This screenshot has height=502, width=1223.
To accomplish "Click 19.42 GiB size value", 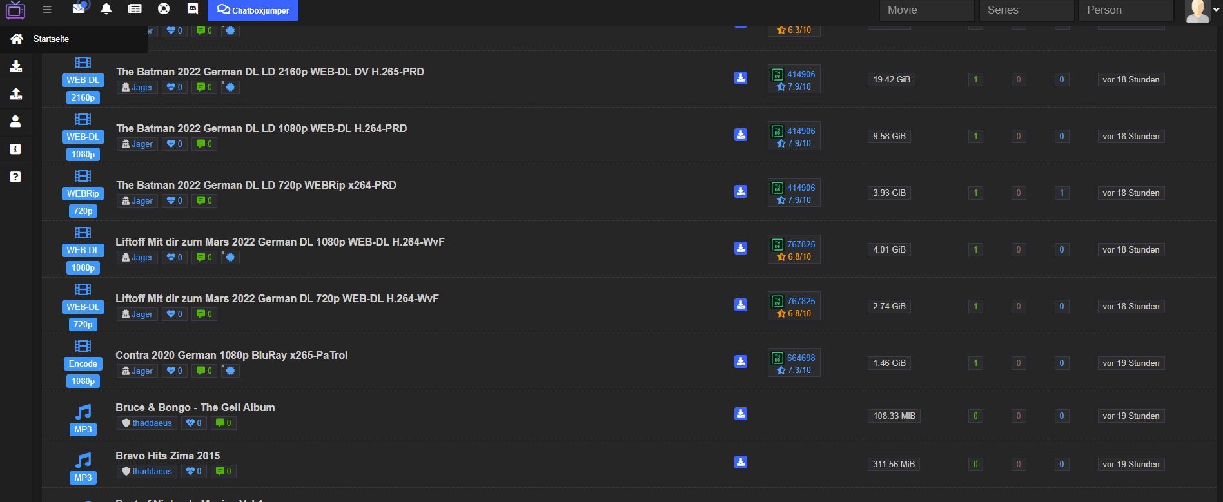I will point(892,79).
